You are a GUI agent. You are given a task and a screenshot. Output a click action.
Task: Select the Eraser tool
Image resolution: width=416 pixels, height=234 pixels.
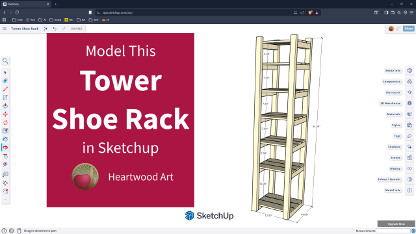[5, 81]
